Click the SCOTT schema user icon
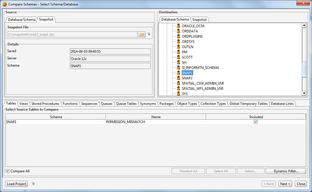Screen dimensions: 312x192 [x=178, y=57]
